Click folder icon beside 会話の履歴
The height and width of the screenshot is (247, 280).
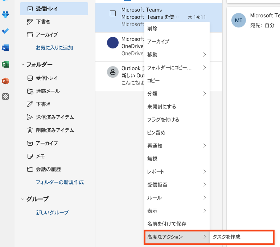point(30,169)
